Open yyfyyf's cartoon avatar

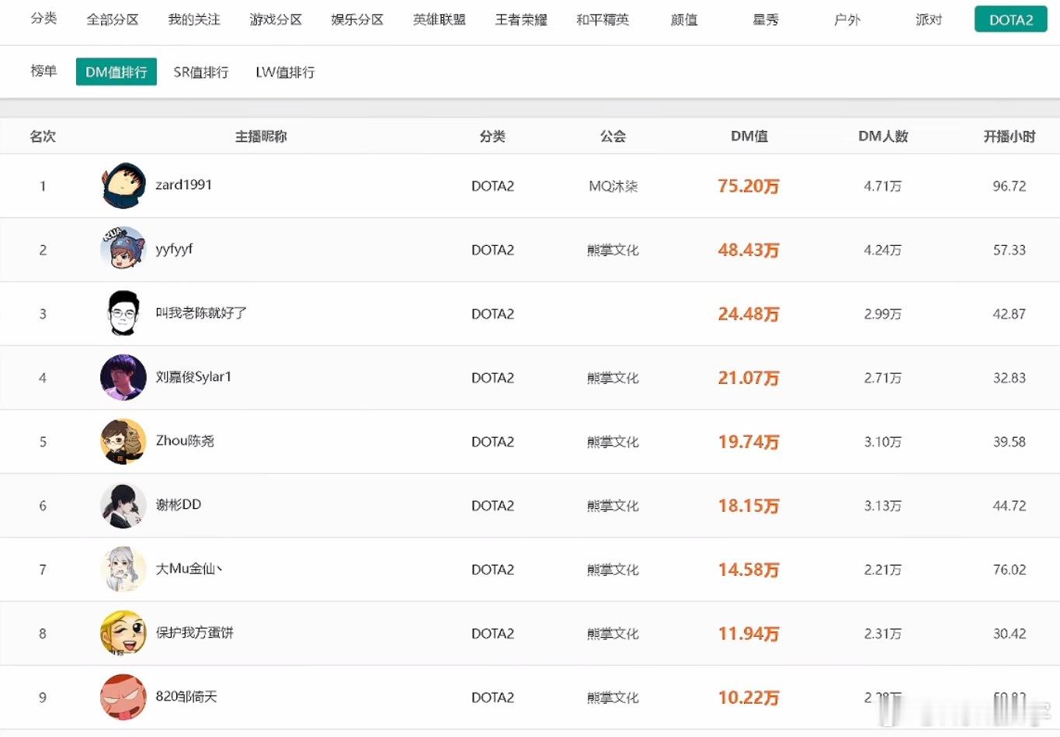click(123, 249)
